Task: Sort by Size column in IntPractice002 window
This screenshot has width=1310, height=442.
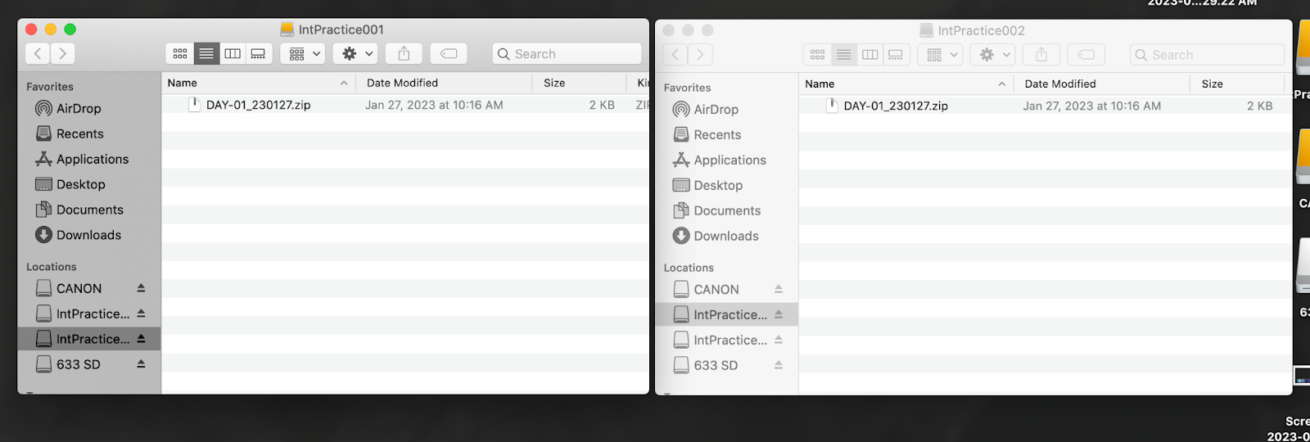Action: pos(1236,83)
